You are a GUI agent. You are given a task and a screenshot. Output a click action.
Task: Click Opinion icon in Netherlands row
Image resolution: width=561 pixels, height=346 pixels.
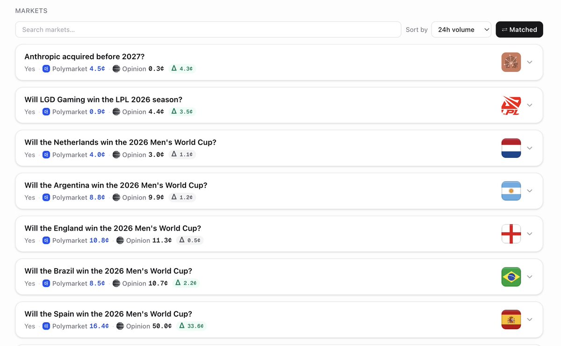(116, 155)
